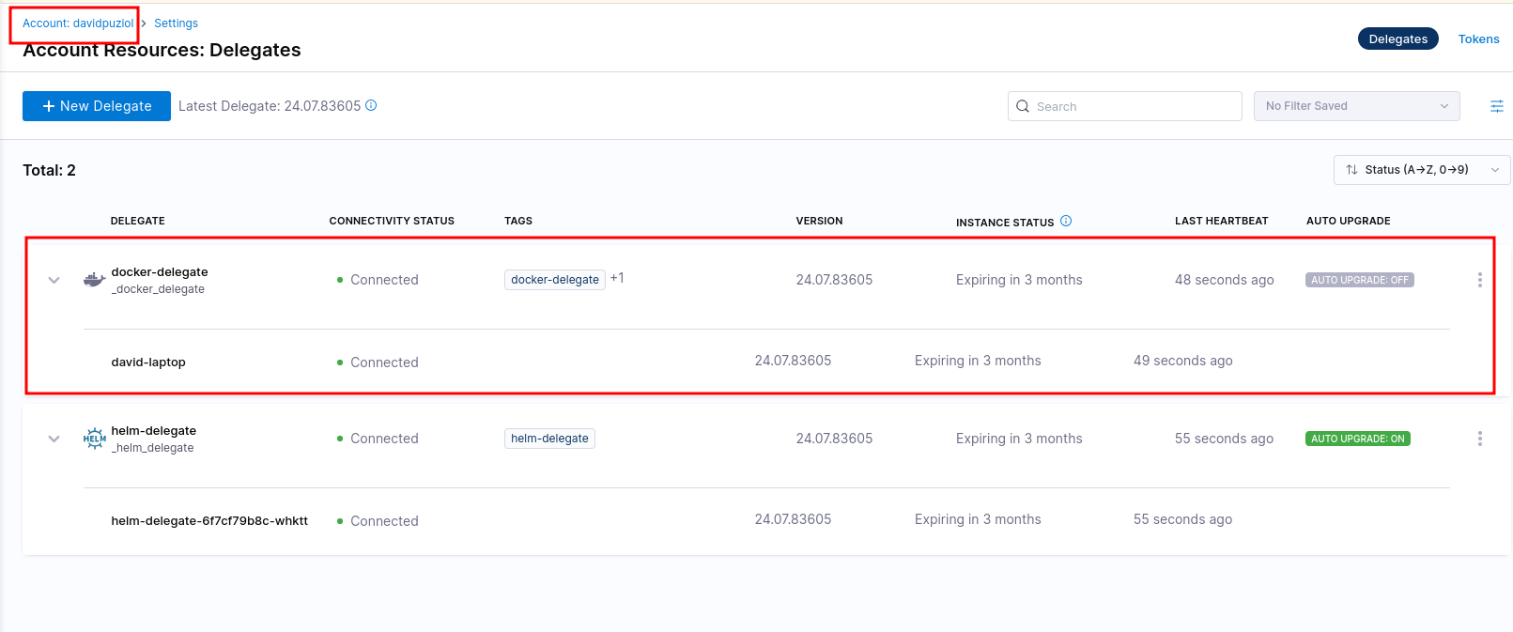Open the No Filter Saved dropdown
Viewport: 1513px width, 632px height.
[1356, 106]
